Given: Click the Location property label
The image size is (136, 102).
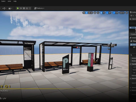Looking at the screenshot, I should (x=134, y=67).
